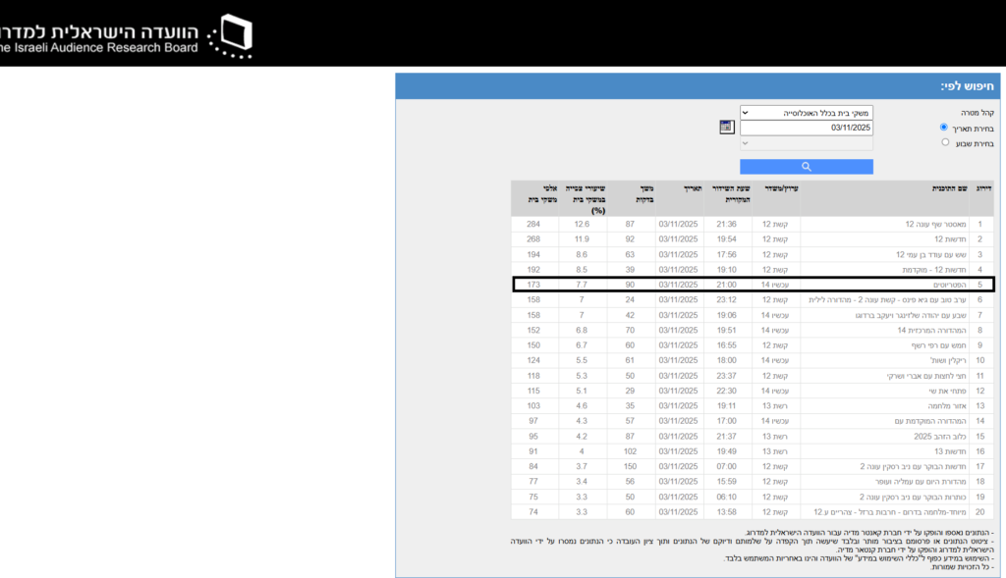Click the 'ערוץ/משדר' column header

pyautogui.click(x=781, y=188)
